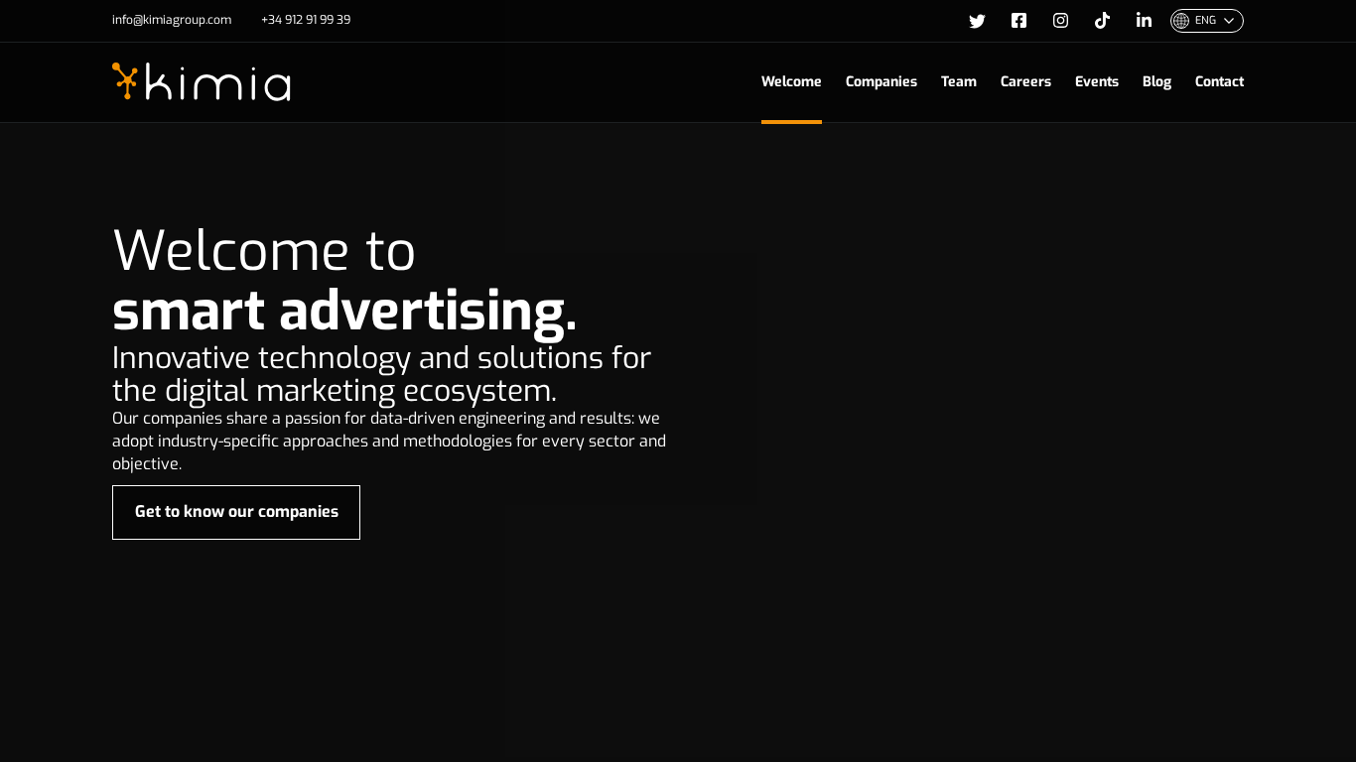Click the 'smart advertising.' headline text
1356x762 pixels.
344,311
